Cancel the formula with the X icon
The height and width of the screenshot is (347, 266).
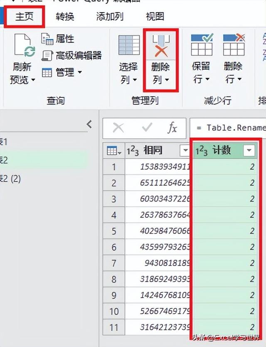(118, 128)
